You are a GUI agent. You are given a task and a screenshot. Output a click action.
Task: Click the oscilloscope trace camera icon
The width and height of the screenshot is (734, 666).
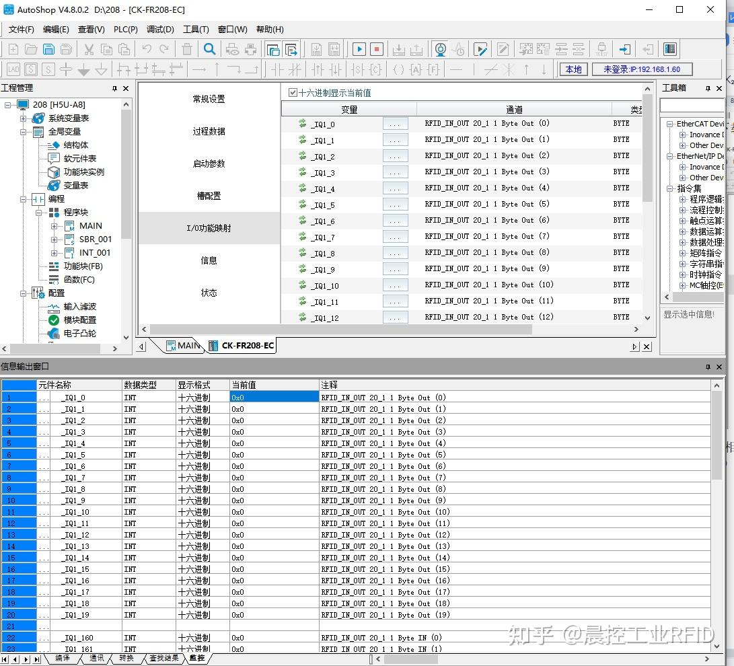(x=439, y=48)
